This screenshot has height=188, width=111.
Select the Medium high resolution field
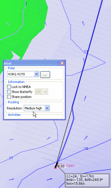37,108
